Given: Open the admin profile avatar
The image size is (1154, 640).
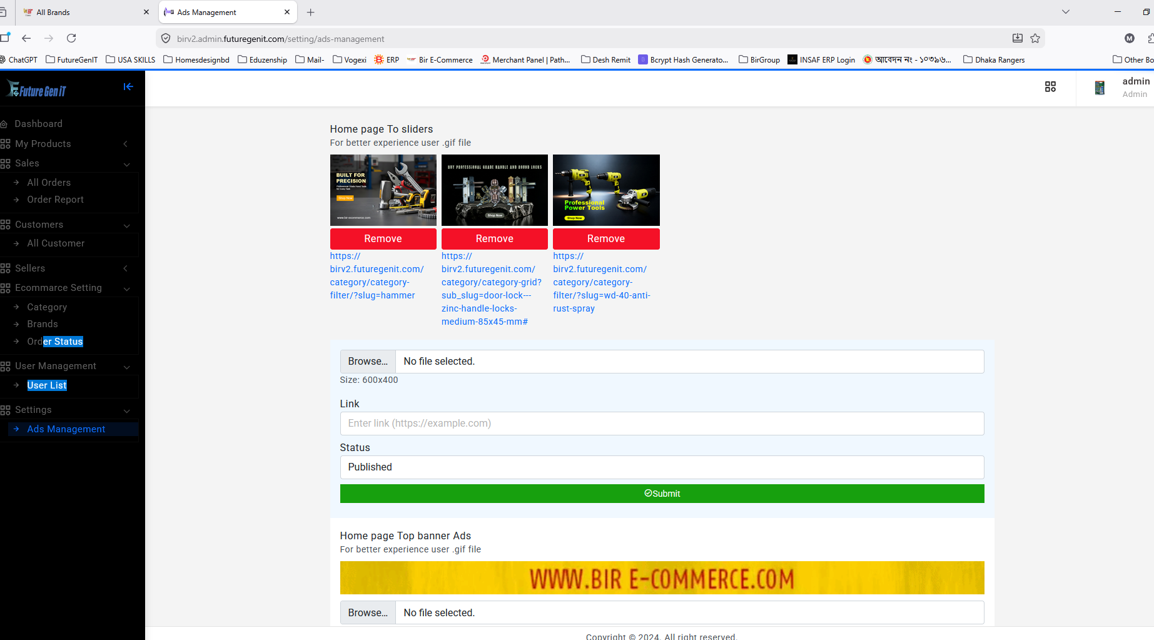Looking at the screenshot, I should pyautogui.click(x=1100, y=88).
